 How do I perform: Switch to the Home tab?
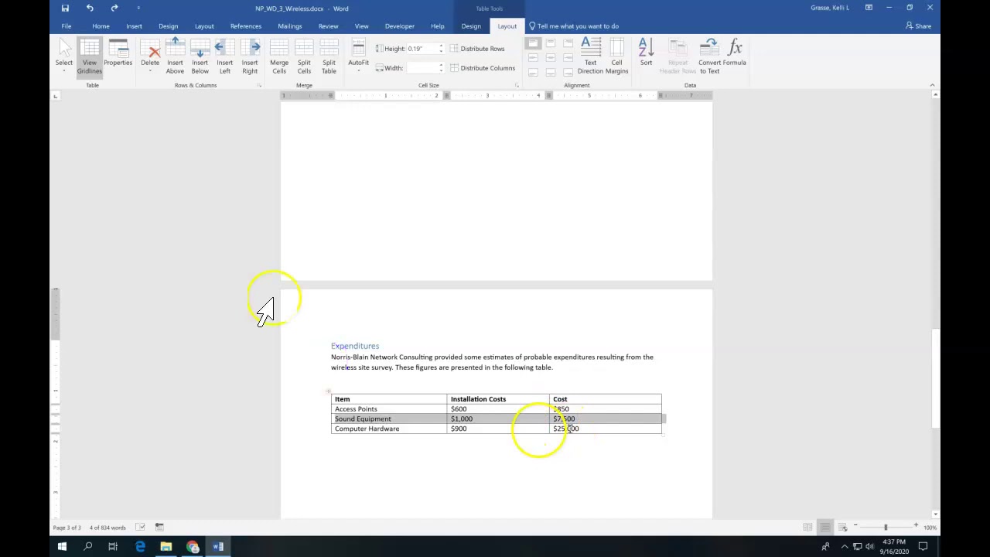click(101, 26)
